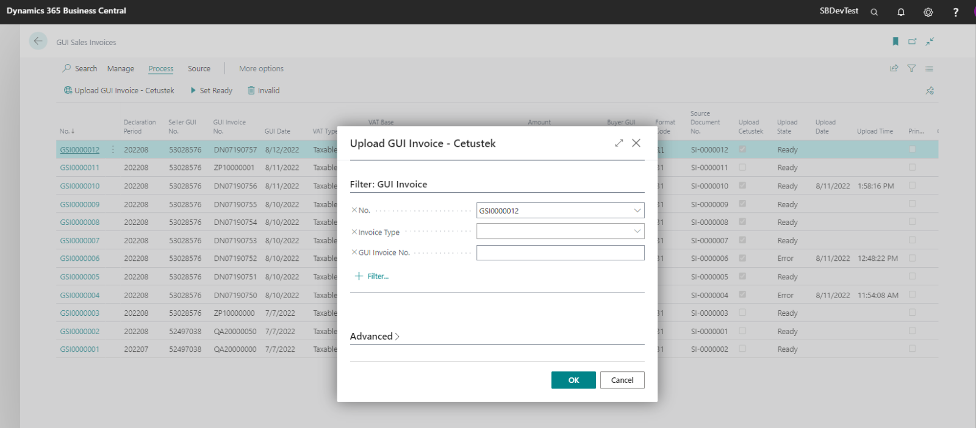This screenshot has width=976, height=428.
Task: Toggle Upload Cetustek checkbox for SI-0000002
Action: [x=742, y=349]
